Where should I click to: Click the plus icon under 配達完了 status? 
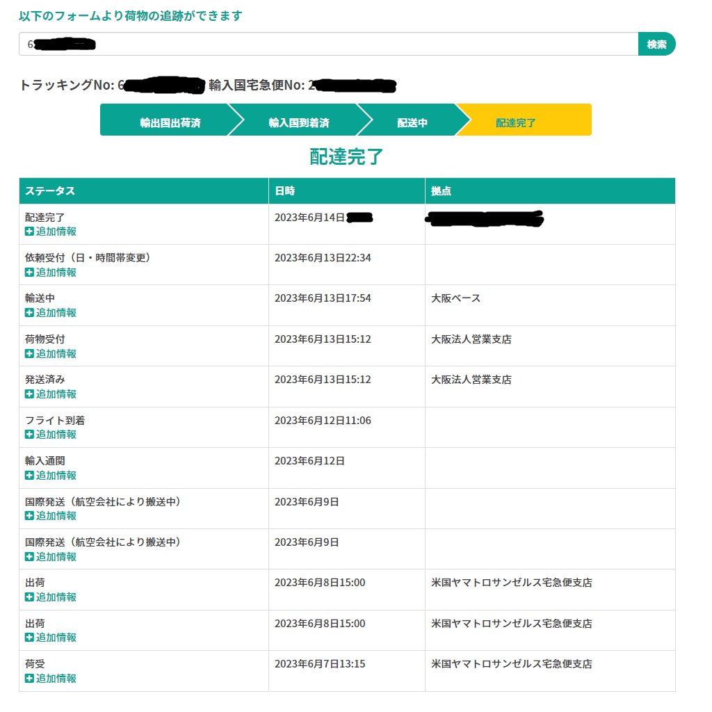click(29, 232)
